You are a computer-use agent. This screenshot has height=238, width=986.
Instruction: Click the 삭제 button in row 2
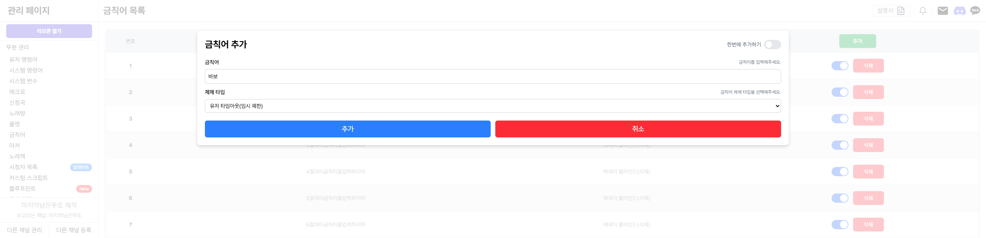tap(868, 92)
